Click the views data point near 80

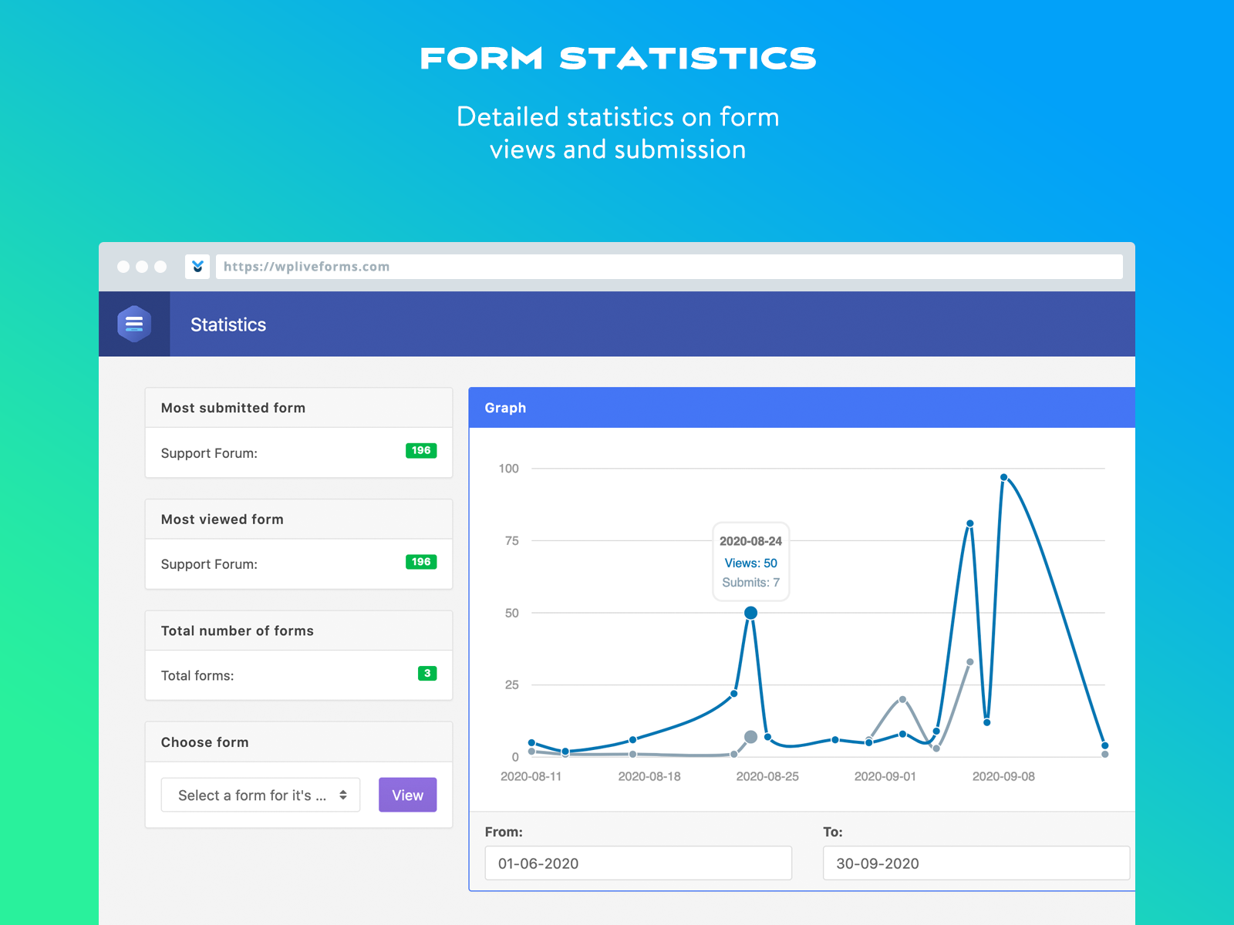(x=970, y=523)
